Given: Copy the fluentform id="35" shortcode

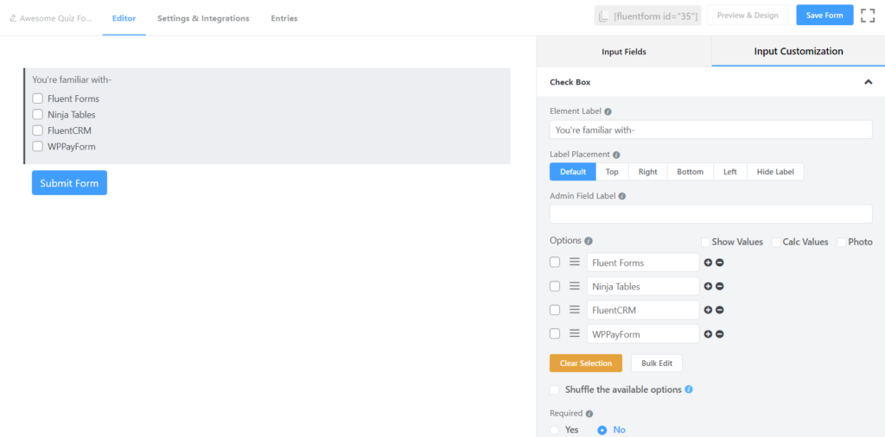Looking at the screenshot, I should 648,16.
